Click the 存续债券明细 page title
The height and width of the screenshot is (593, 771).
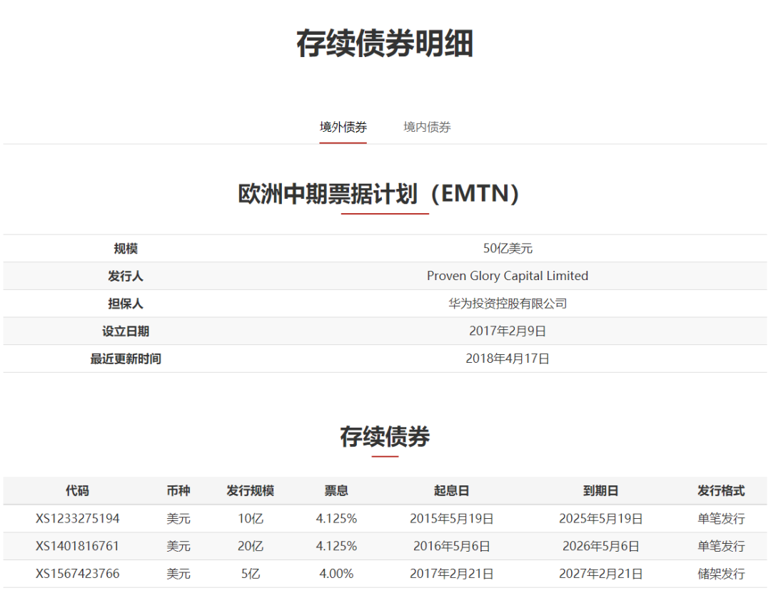(385, 44)
